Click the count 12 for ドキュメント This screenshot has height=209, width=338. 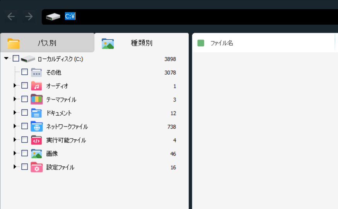[x=173, y=113]
